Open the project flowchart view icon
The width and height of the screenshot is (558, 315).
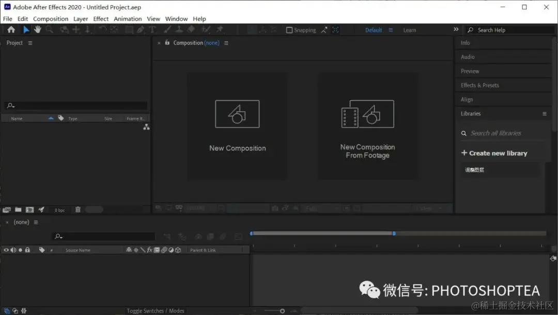coord(146,127)
